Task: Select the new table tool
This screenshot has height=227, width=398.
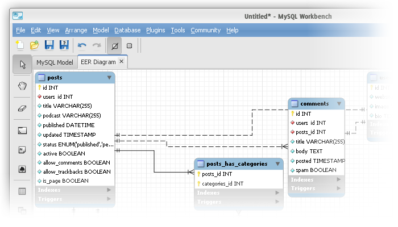Action: (x=22, y=192)
